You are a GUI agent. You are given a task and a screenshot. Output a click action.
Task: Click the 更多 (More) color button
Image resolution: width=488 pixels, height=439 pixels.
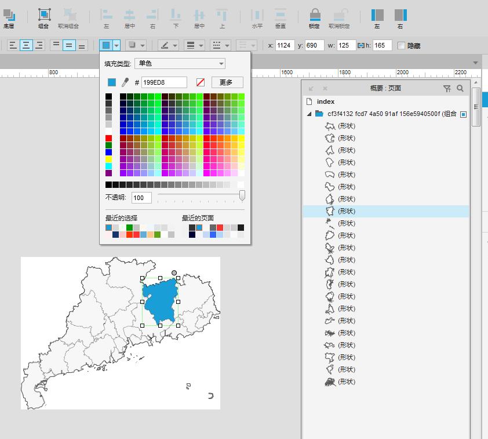point(227,82)
